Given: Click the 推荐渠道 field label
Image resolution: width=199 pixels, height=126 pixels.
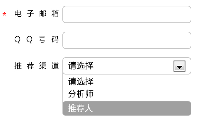Looking at the screenshot, I should pyautogui.click(x=36, y=66).
